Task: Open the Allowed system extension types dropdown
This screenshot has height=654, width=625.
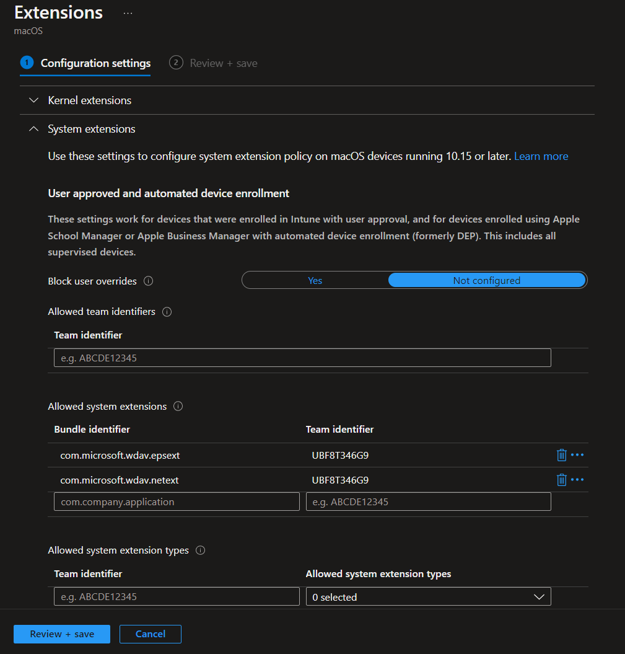Action: [428, 597]
